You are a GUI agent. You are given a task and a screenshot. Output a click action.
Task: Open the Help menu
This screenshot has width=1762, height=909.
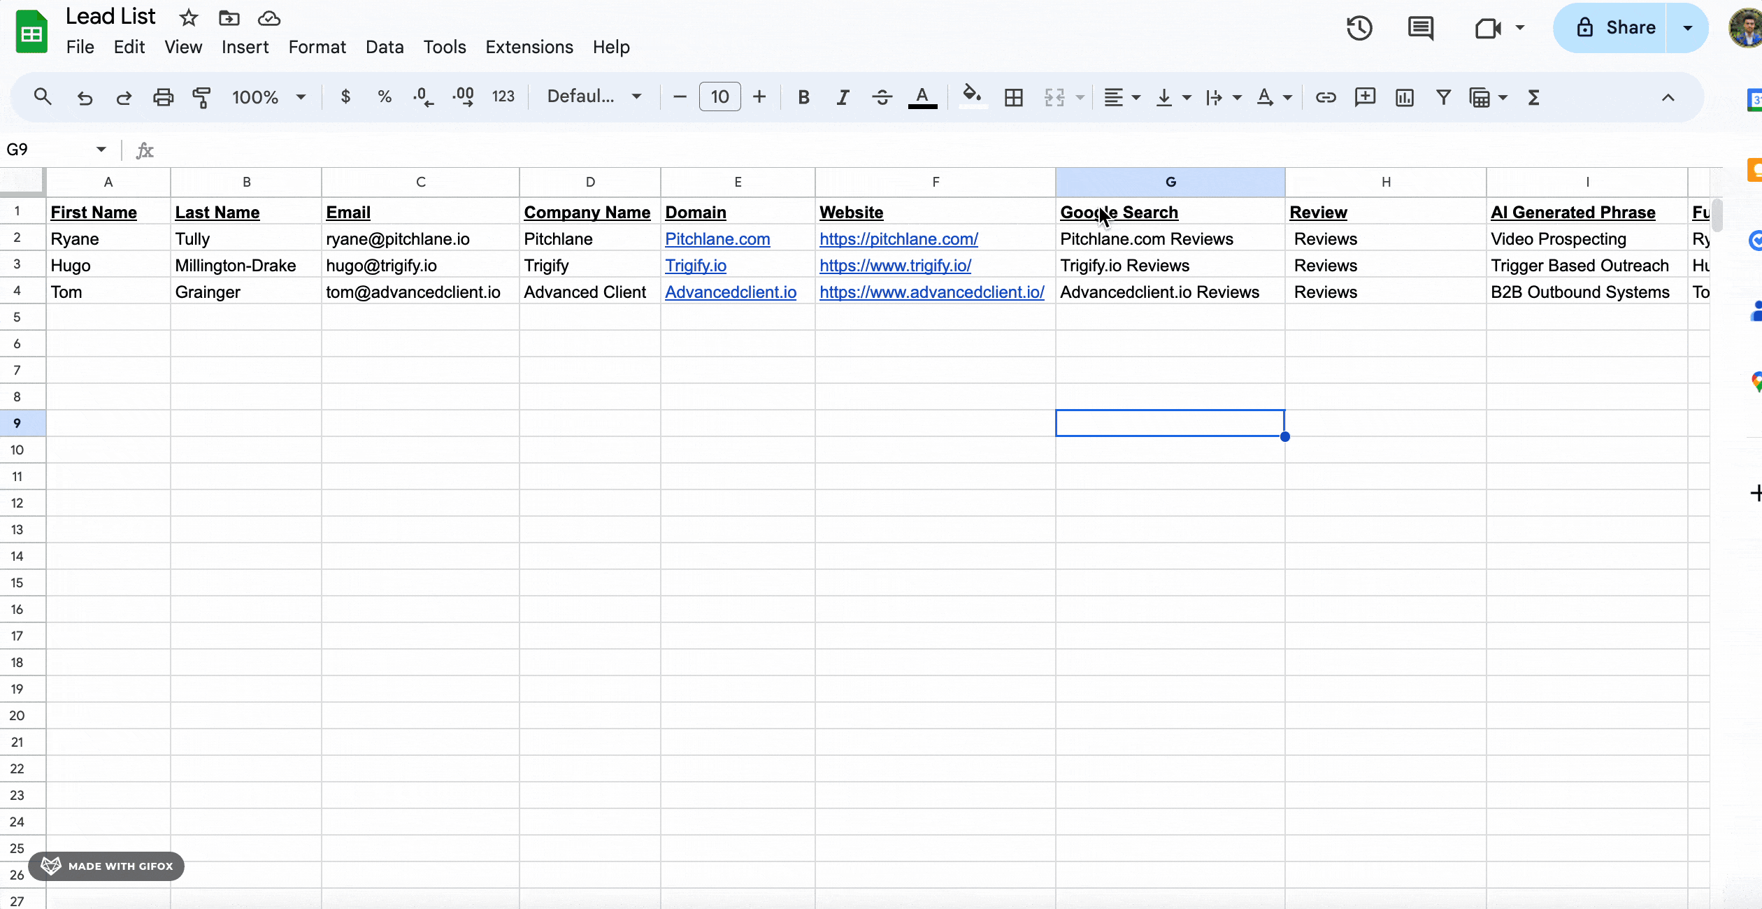point(611,47)
